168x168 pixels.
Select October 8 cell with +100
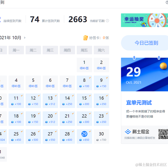[84, 83]
